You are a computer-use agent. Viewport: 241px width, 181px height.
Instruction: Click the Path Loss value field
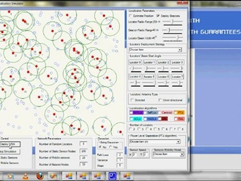[120, 155]
